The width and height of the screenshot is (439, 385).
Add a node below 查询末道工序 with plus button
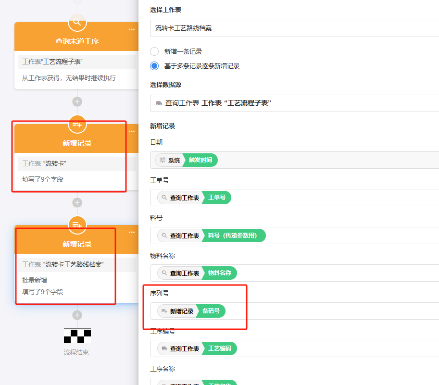point(77,102)
